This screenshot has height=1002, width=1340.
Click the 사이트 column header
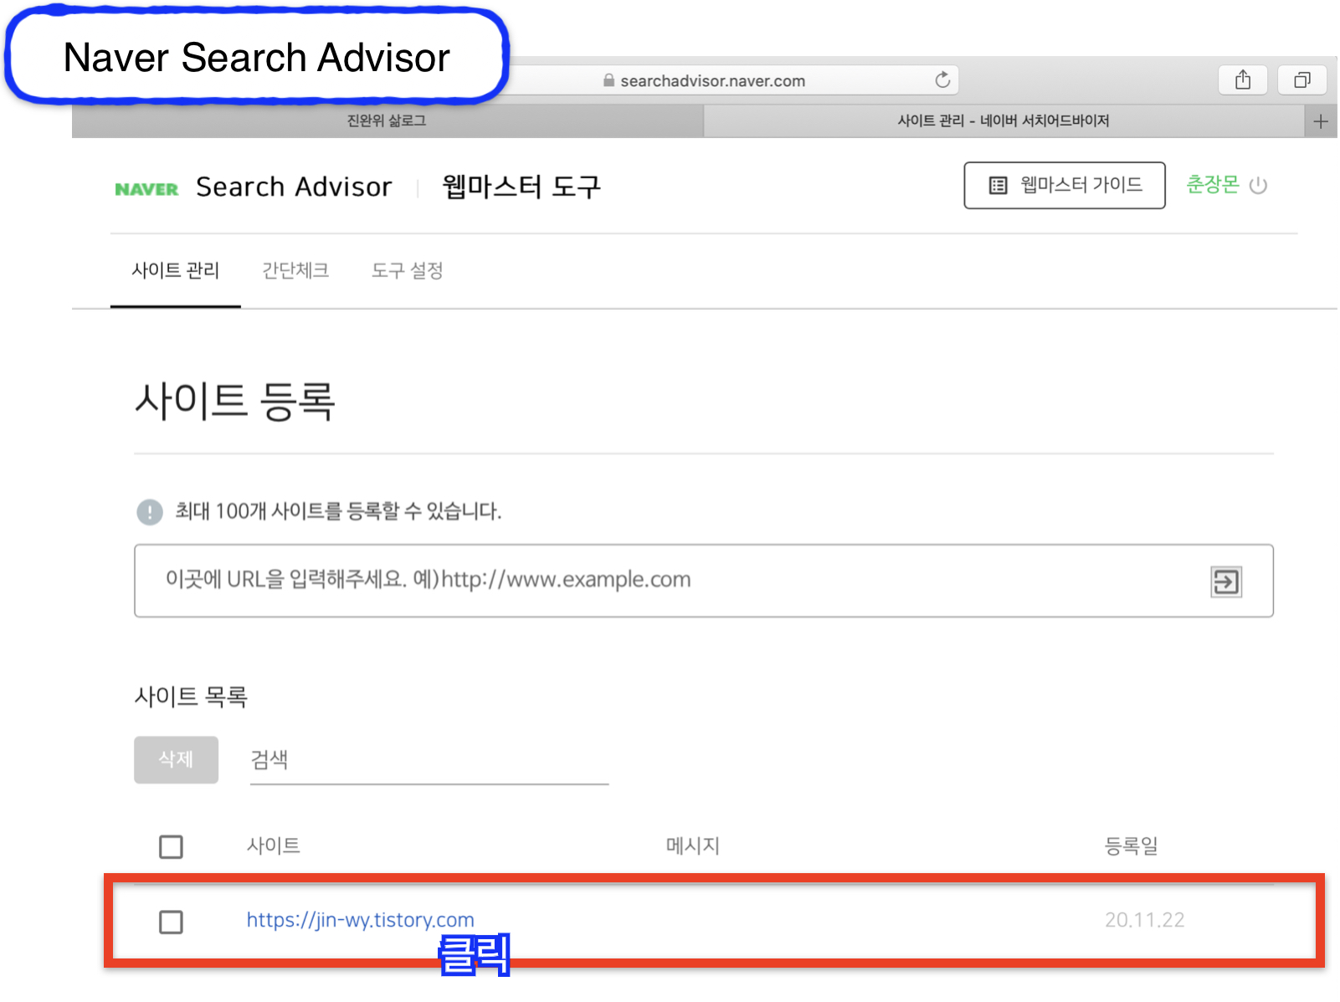[274, 846]
